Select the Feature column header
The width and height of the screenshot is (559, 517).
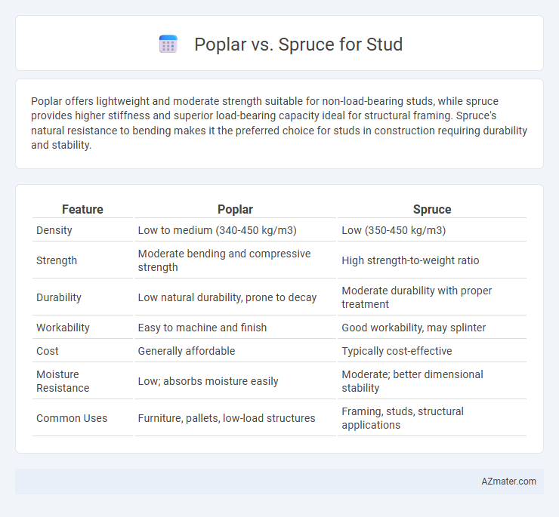(82, 209)
